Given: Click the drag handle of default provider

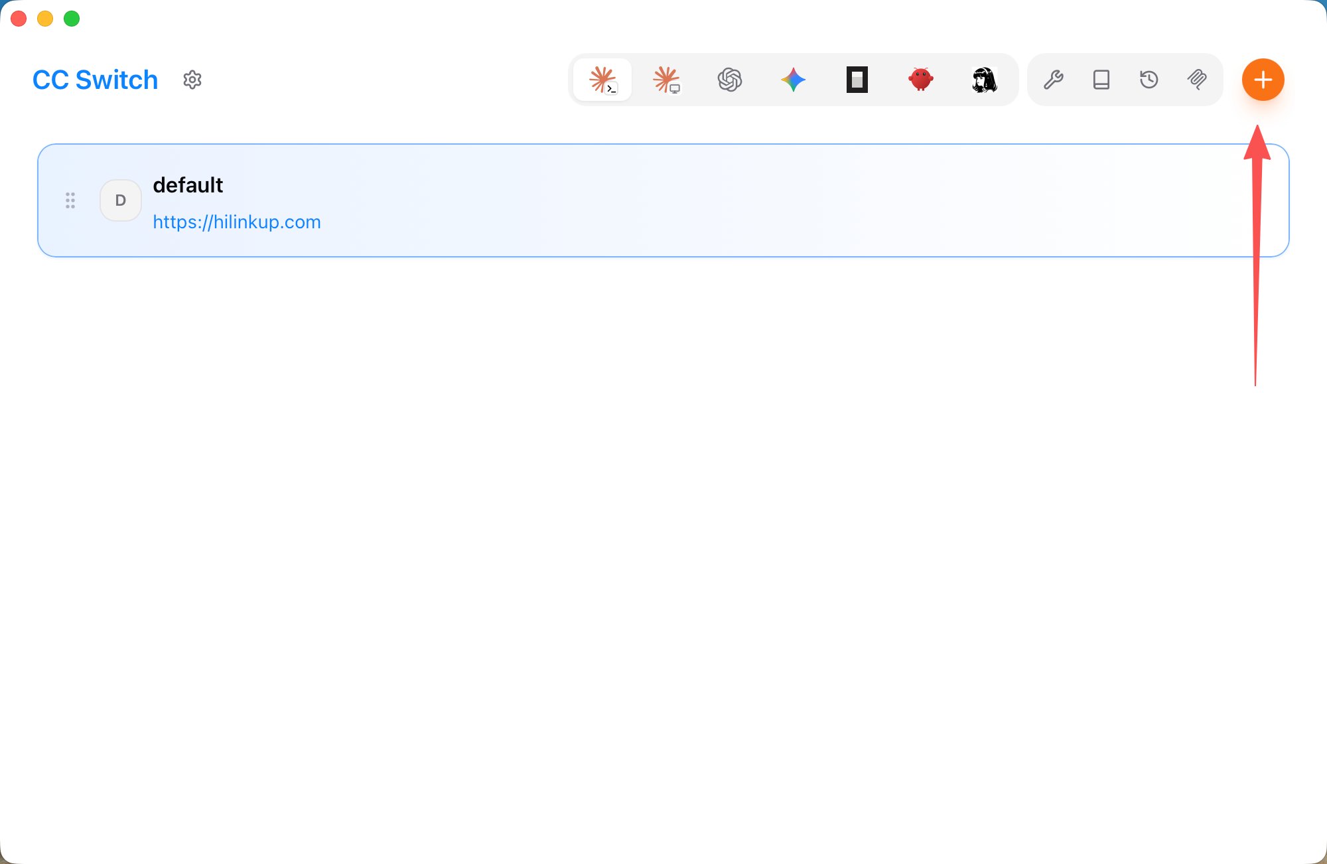Looking at the screenshot, I should tap(70, 200).
